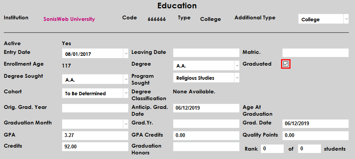The image size is (355, 159).
Task: Expand the Additional Type dropdown
Action: (x=346, y=19)
